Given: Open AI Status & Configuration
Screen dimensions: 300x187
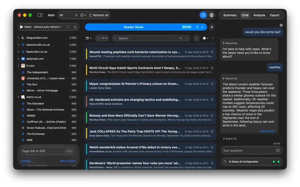Looking at the screenshot, I should click(x=251, y=162).
